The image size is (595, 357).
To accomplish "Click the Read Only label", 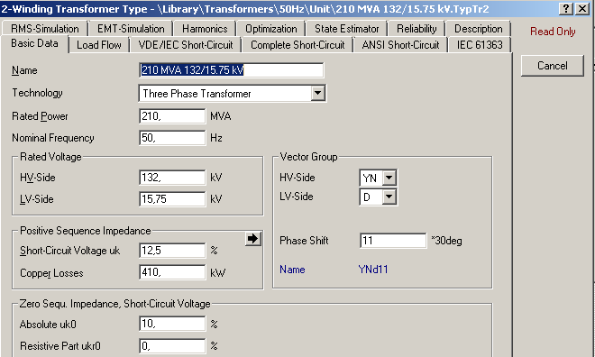I will click(553, 32).
